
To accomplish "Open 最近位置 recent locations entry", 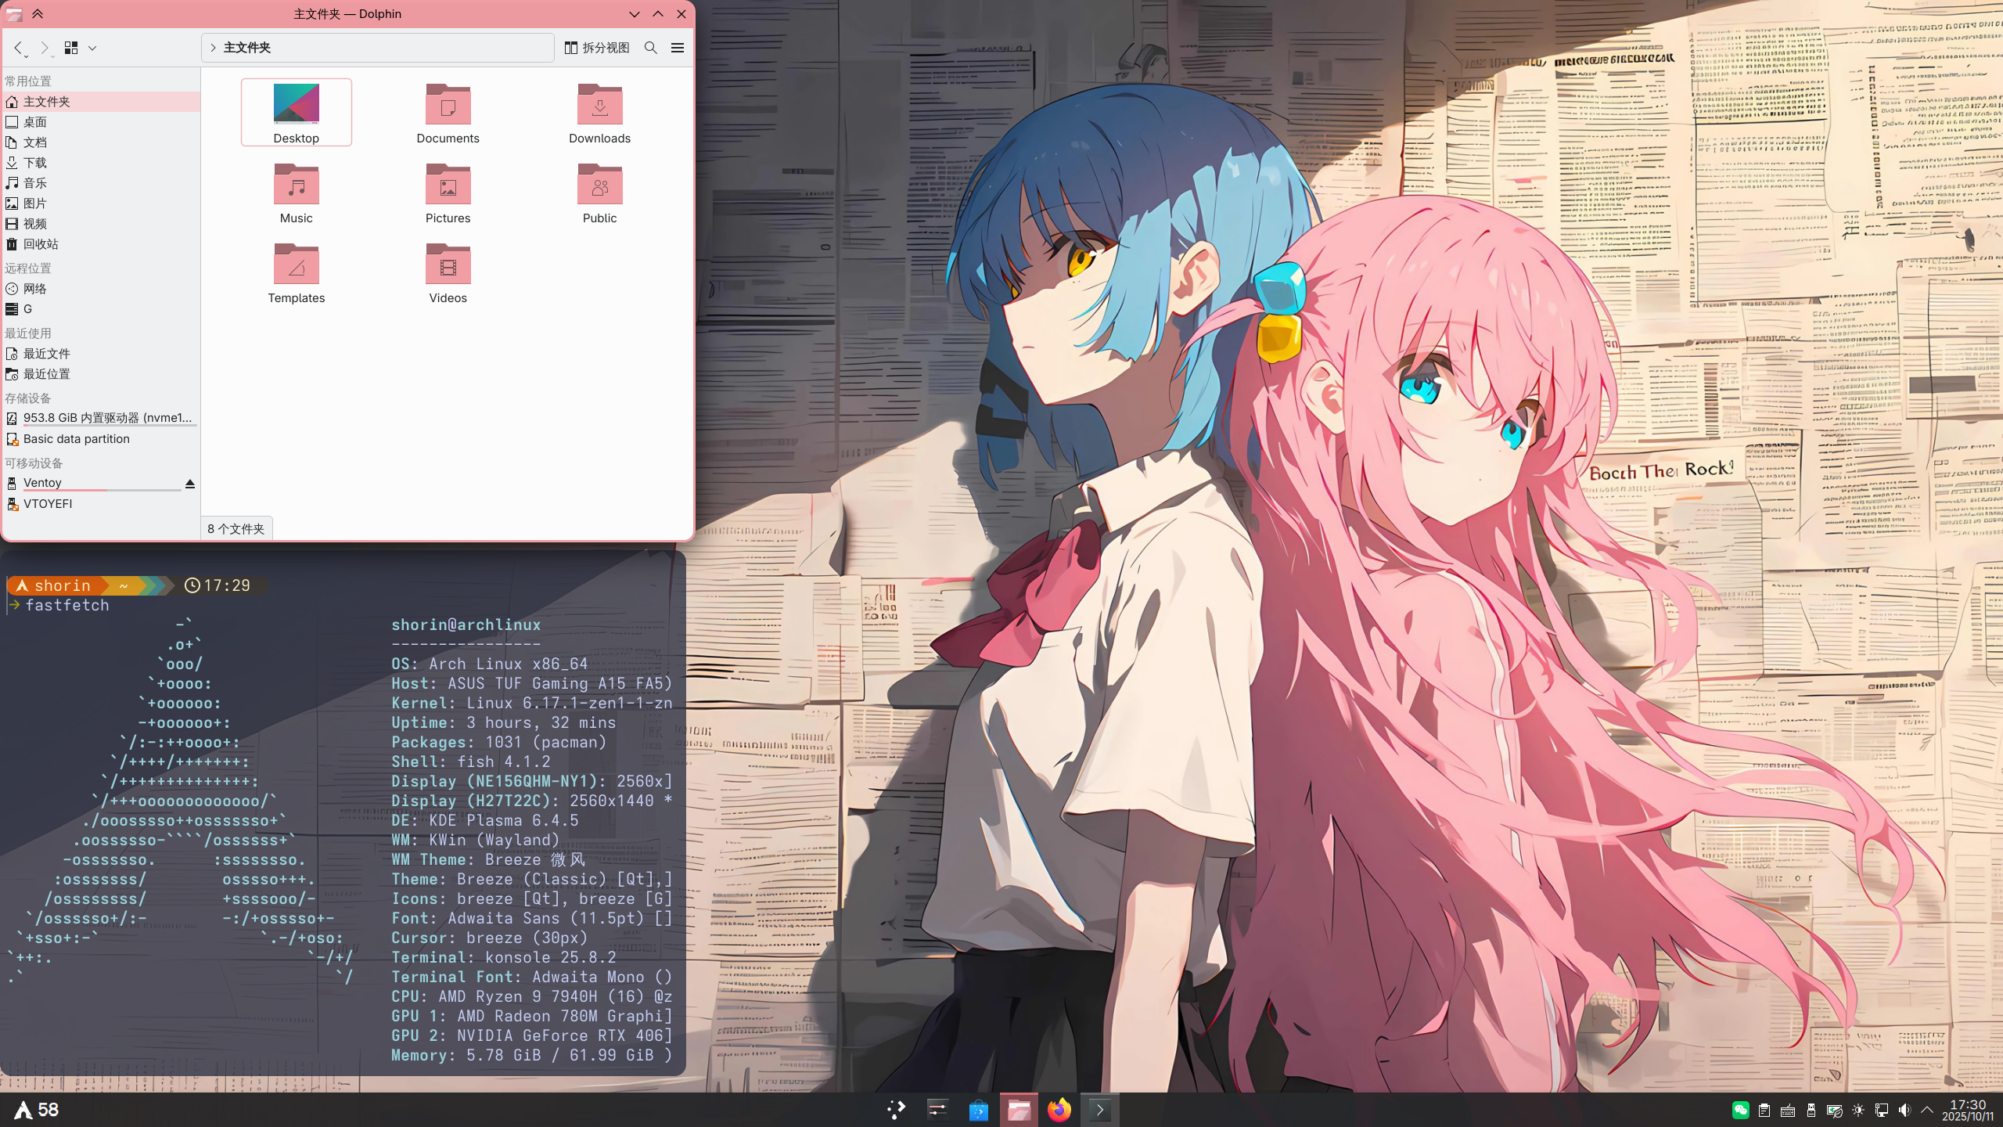I will click(x=102, y=374).
